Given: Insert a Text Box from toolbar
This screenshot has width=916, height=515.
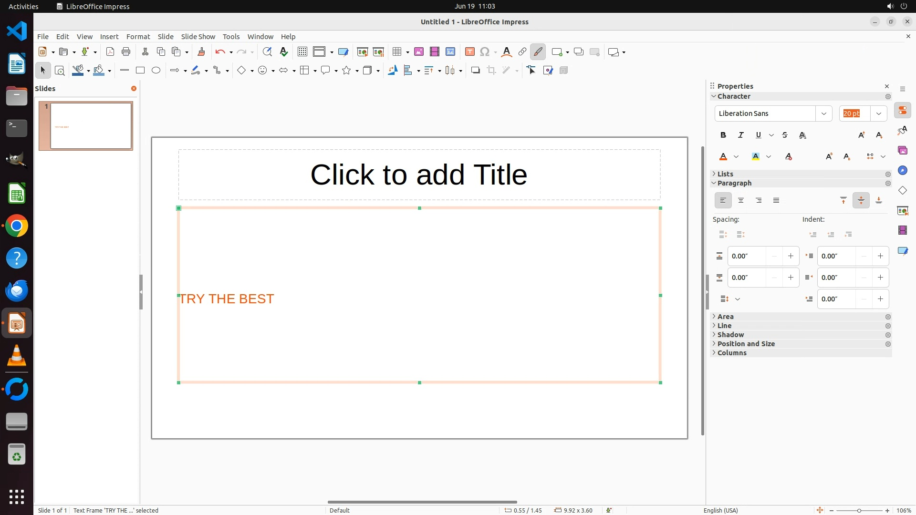Looking at the screenshot, I should click(x=469, y=52).
